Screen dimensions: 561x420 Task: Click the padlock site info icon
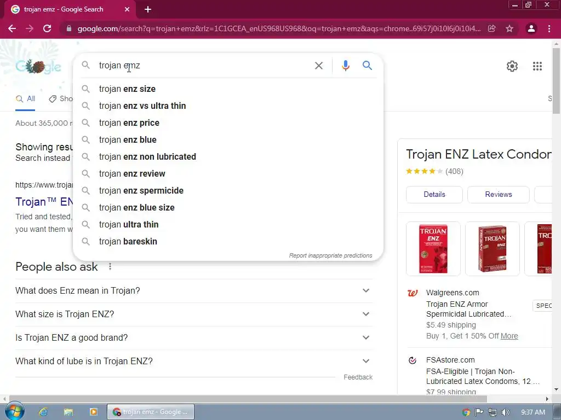coord(68,28)
